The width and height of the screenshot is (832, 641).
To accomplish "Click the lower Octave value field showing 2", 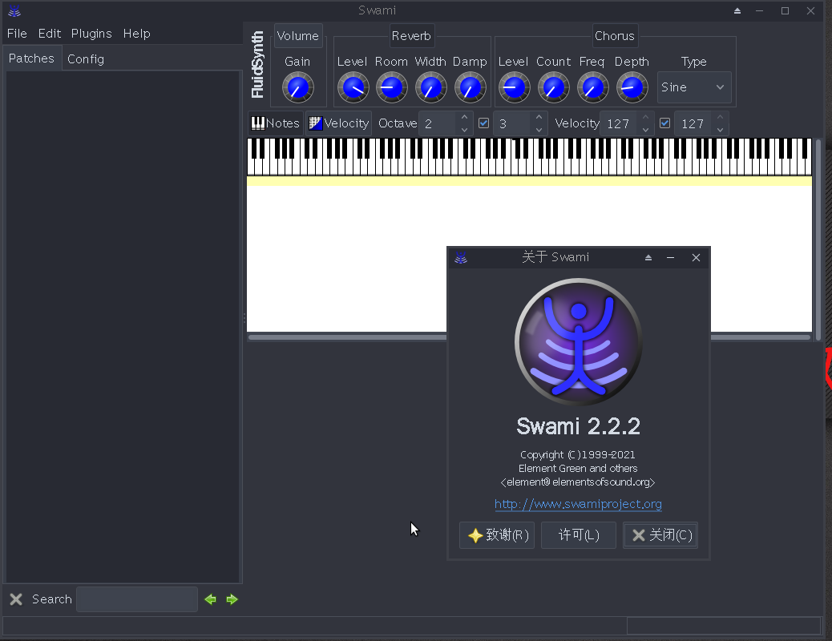I will (x=436, y=123).
